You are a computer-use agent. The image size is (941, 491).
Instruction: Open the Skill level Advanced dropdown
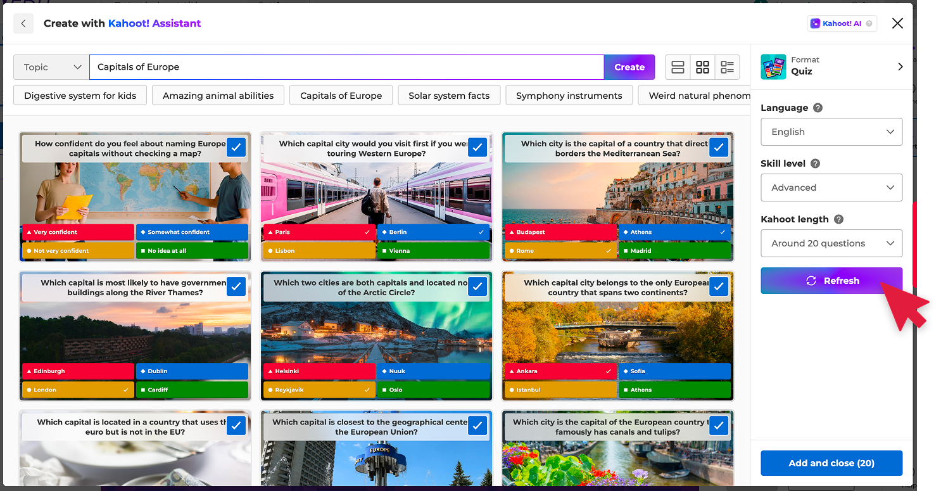(x=831, y=188)
